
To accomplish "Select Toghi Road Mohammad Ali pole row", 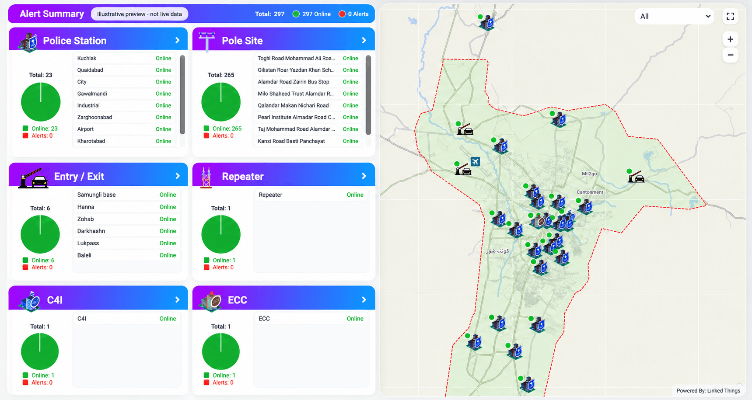I will point(309,58).
